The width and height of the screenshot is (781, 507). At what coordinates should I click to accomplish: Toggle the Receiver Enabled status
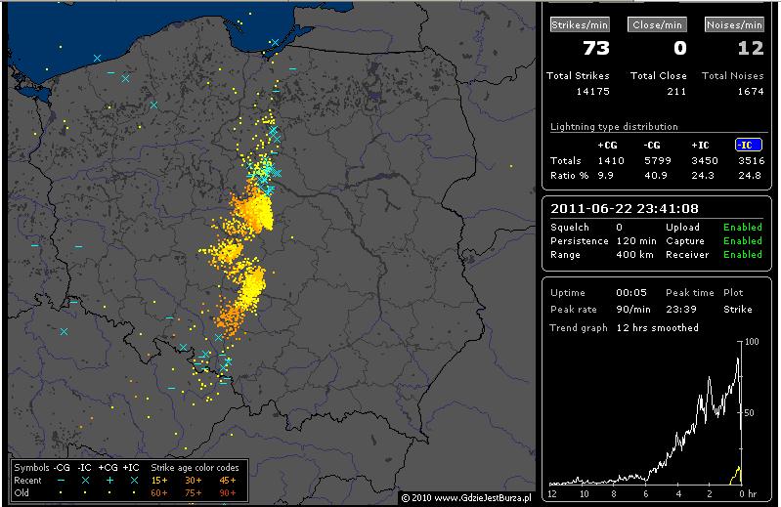pyautogui.click(x=742, y=254)
